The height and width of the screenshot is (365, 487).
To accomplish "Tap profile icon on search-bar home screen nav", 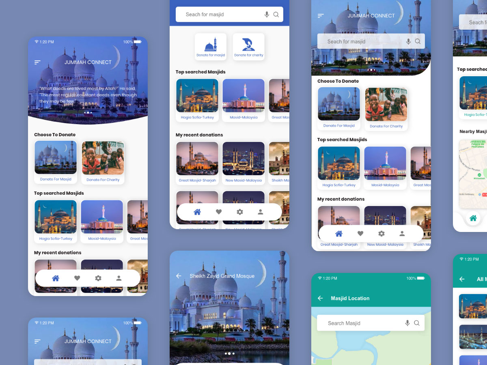I will (402, 234).
